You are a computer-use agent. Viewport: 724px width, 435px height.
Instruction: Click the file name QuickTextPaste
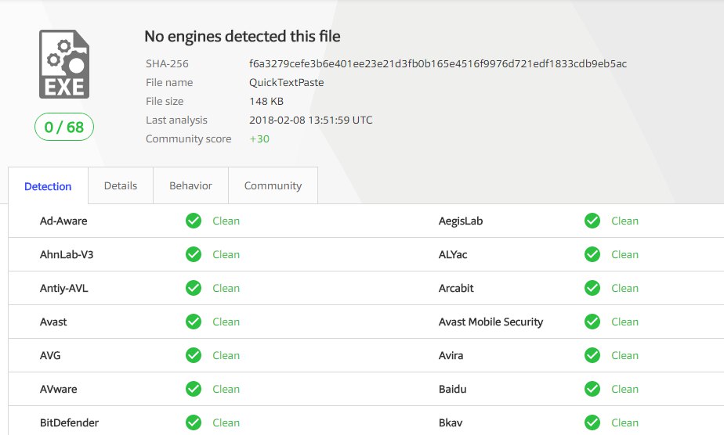click(x=286, y=82)
